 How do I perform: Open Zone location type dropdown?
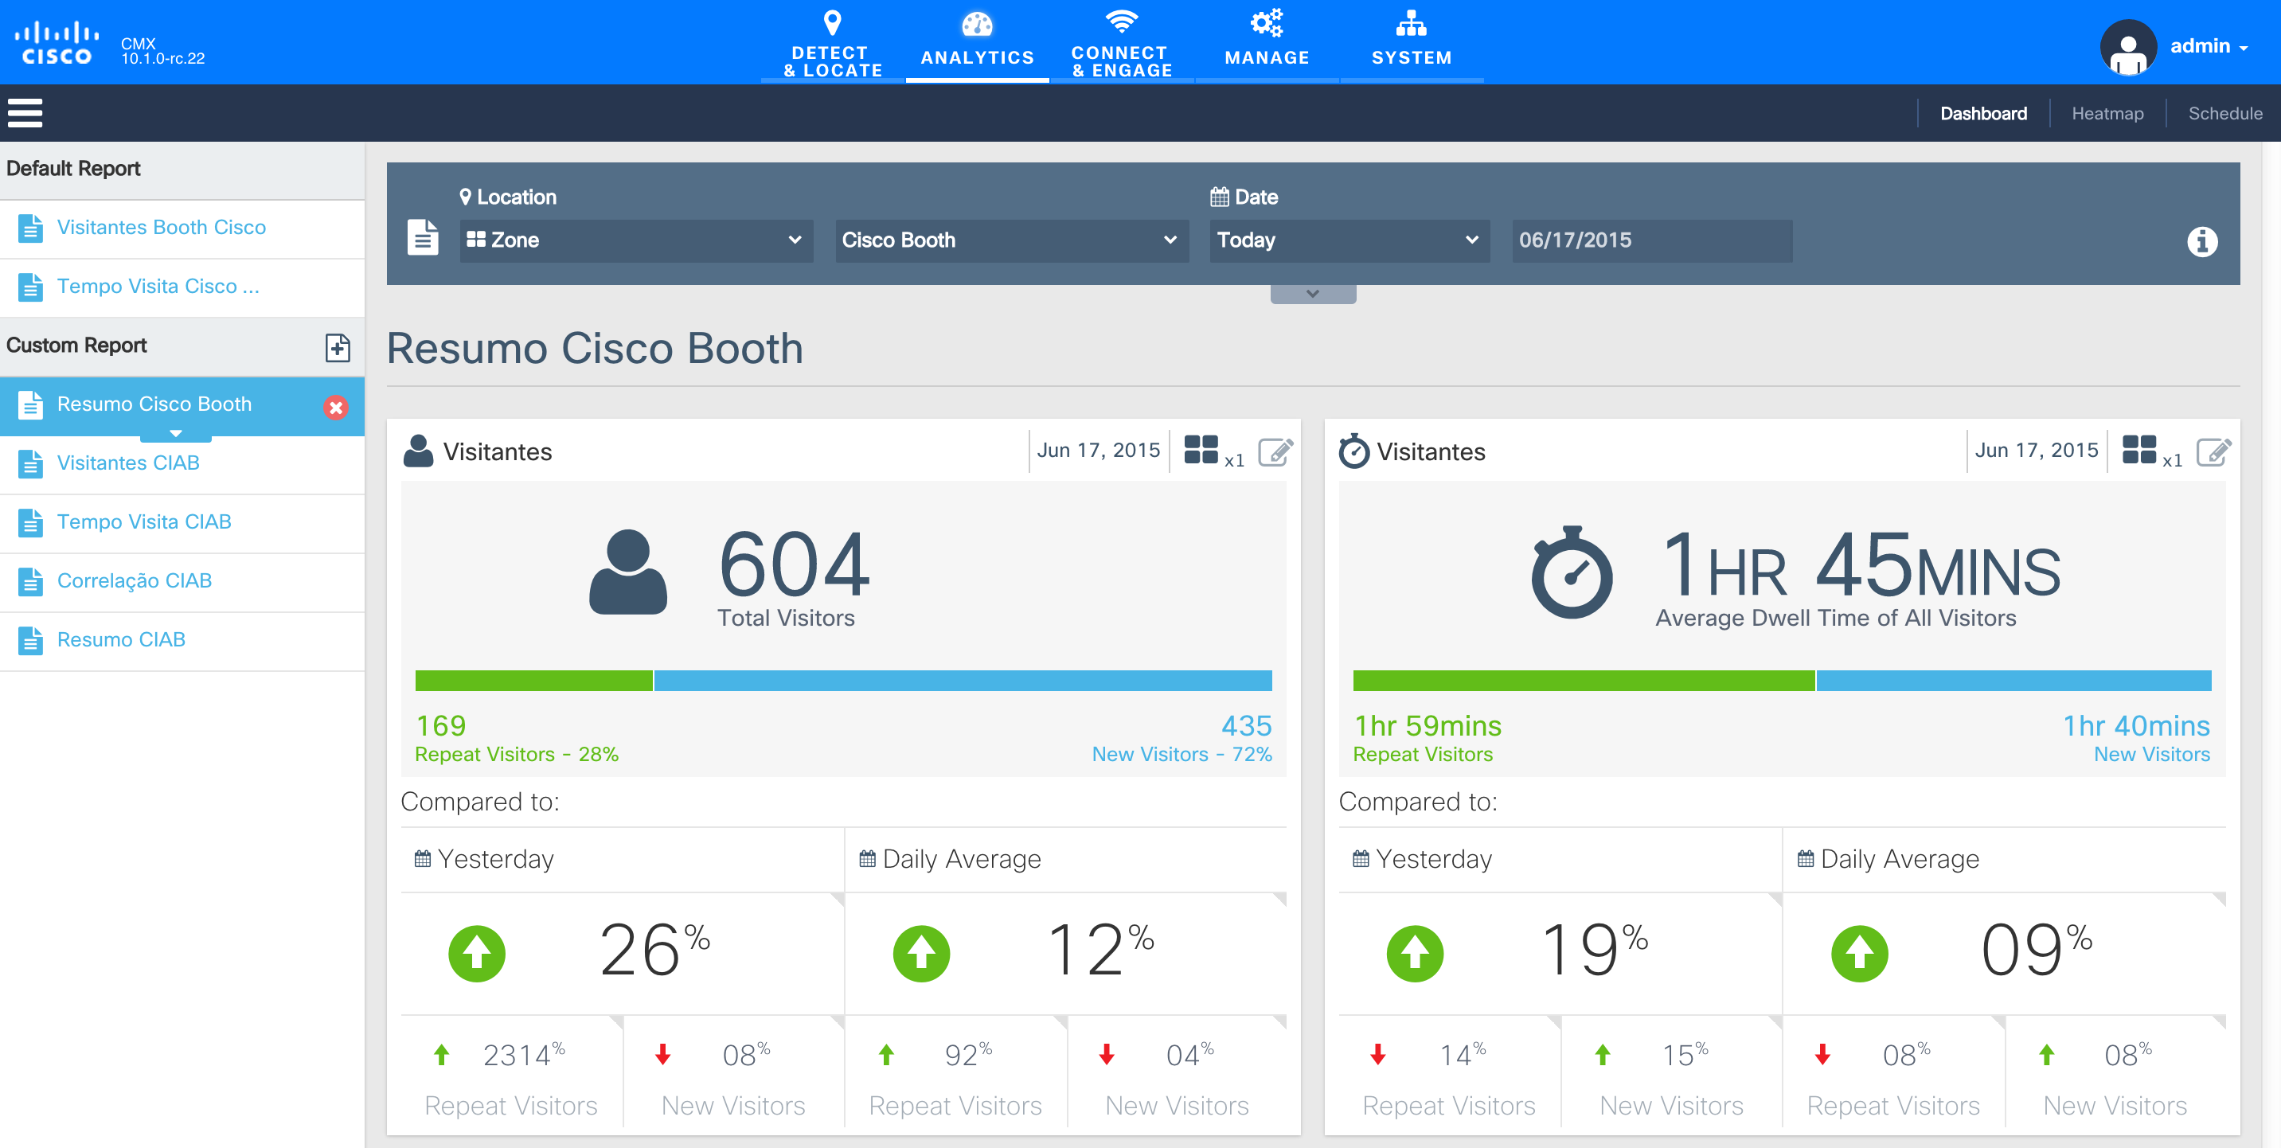pos(636,240)
